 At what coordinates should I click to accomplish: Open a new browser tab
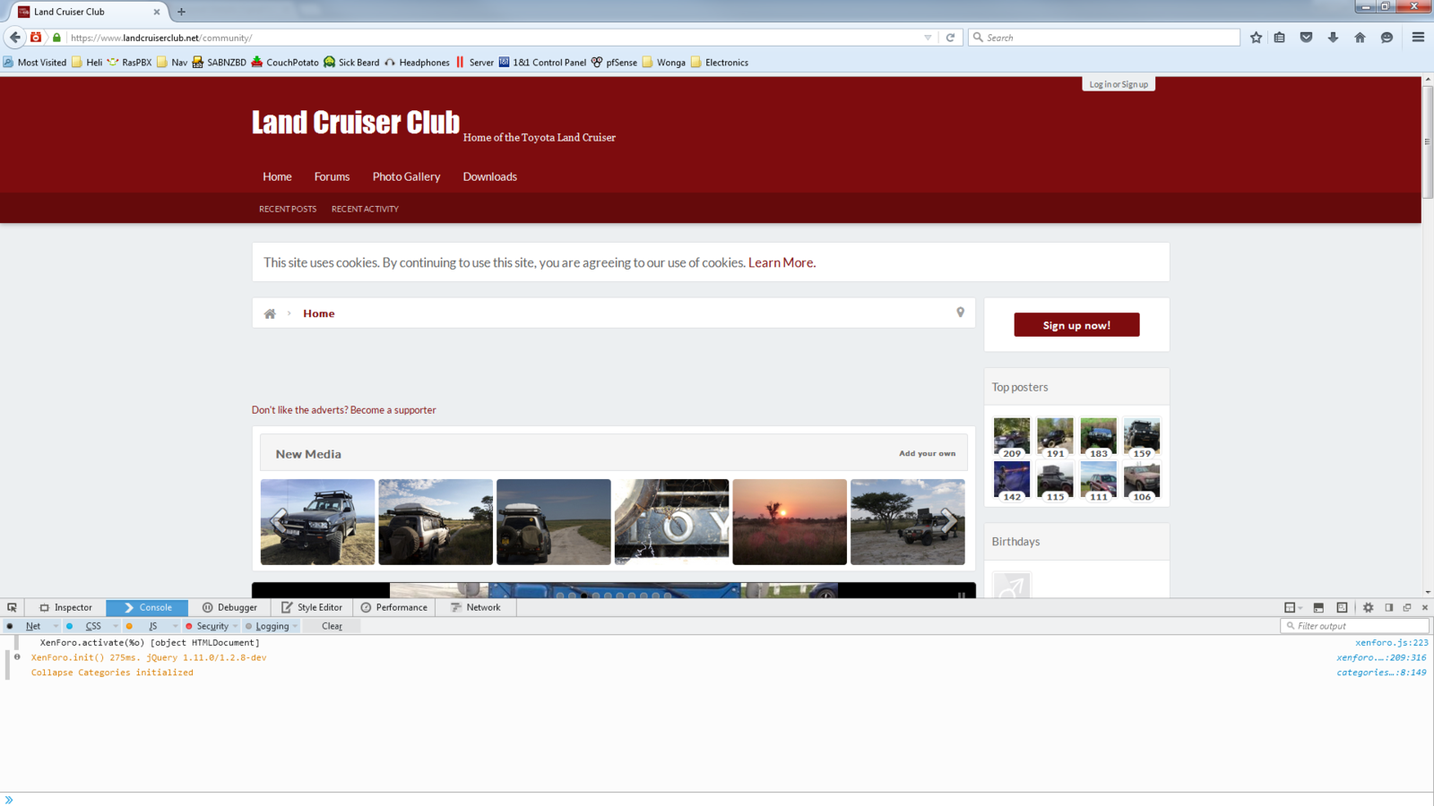[x=181, y=12]
